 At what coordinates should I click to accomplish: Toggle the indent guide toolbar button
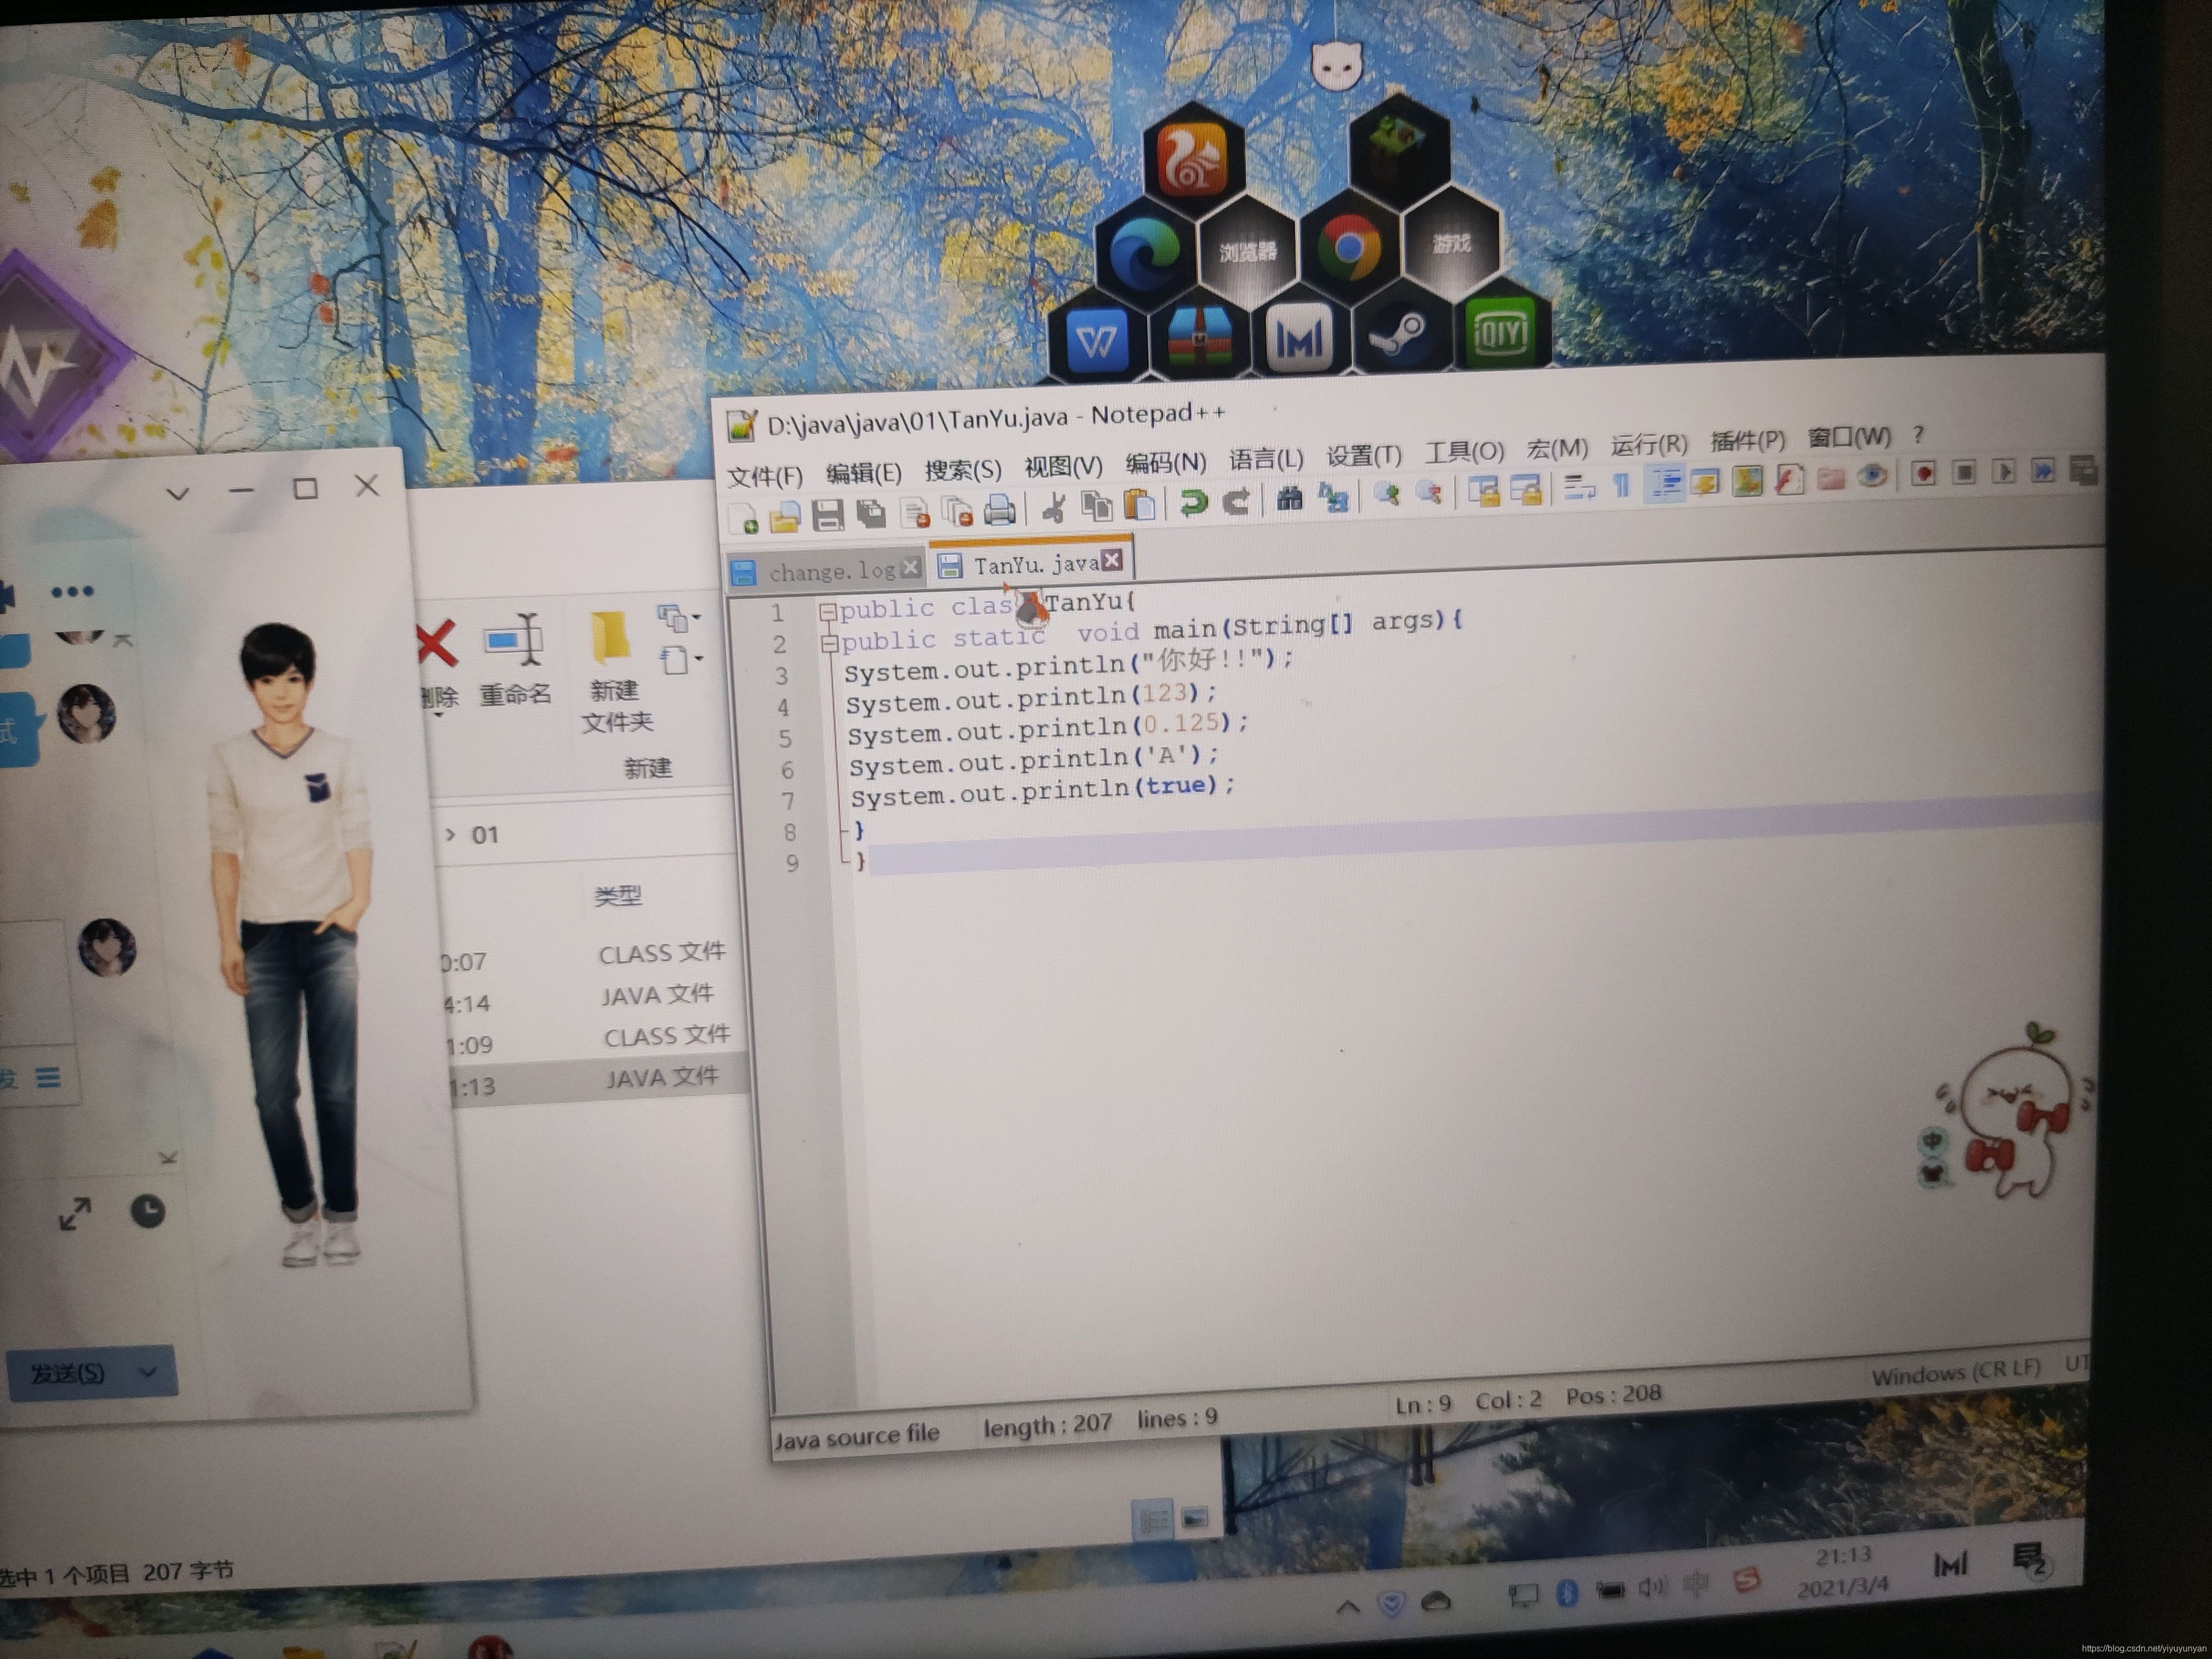coord(1664,484)
